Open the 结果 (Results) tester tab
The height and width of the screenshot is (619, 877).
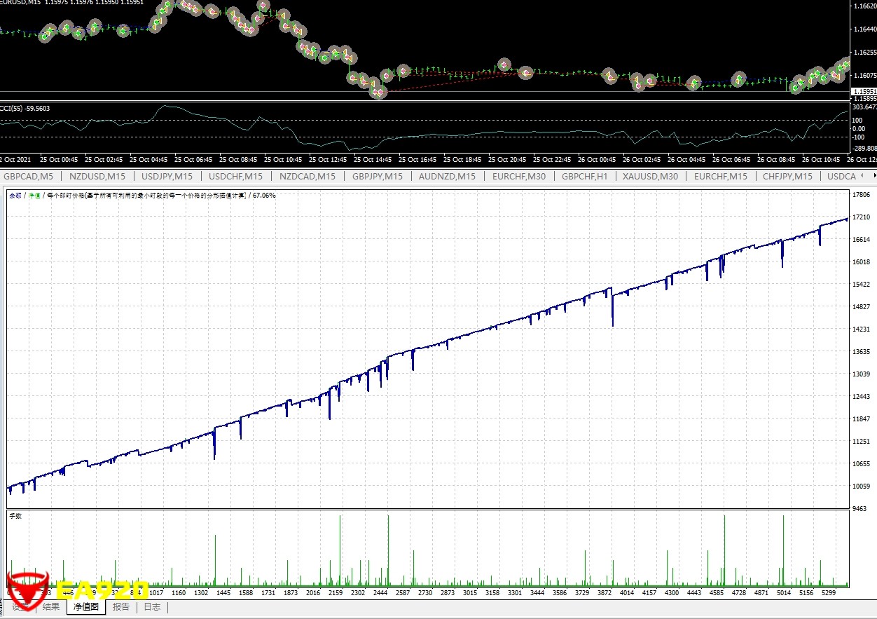[x=51, y=607]
